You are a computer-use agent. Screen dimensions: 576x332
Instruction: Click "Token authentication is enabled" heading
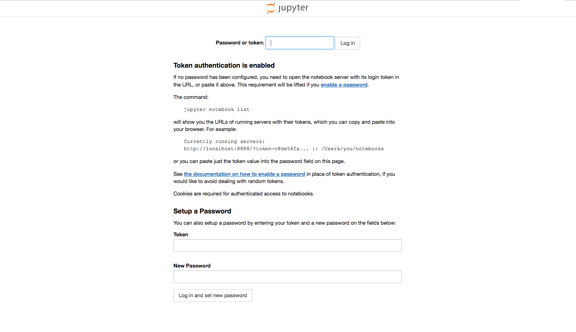[224, 66]
